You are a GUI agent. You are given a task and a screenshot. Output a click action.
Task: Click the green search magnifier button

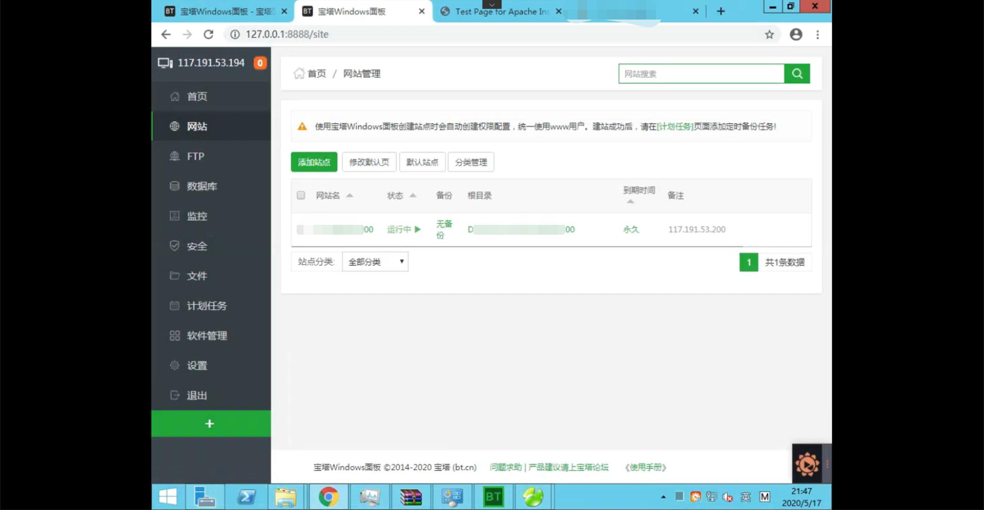click(797, 74)
